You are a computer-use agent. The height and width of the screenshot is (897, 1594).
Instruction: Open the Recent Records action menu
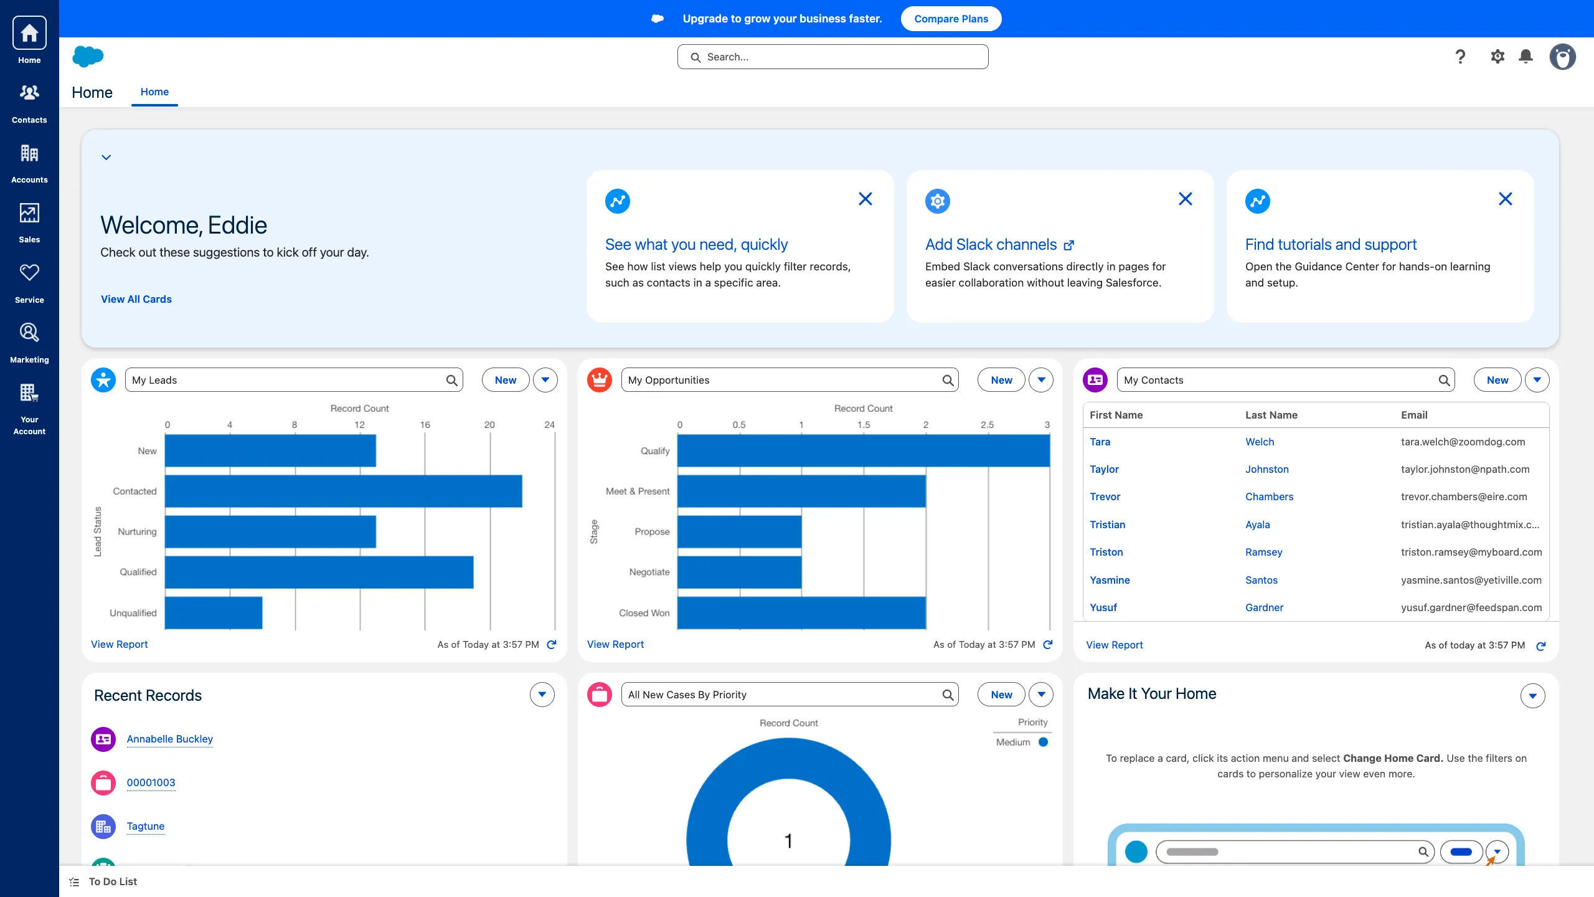tap(541, 694)
